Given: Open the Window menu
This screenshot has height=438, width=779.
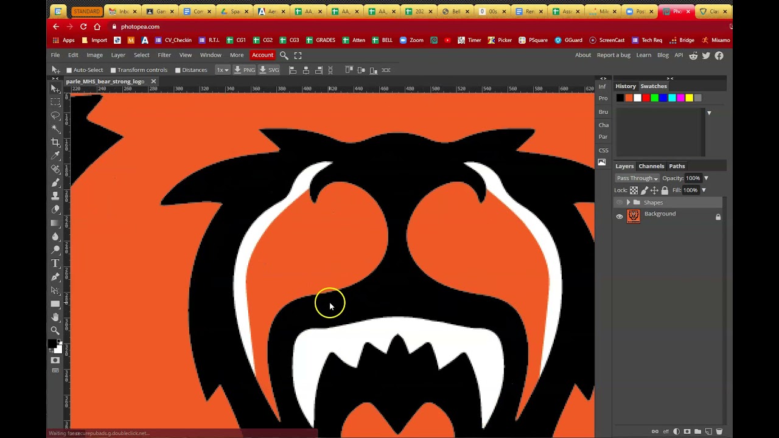Looking at the screenshot, I should 211,55.
